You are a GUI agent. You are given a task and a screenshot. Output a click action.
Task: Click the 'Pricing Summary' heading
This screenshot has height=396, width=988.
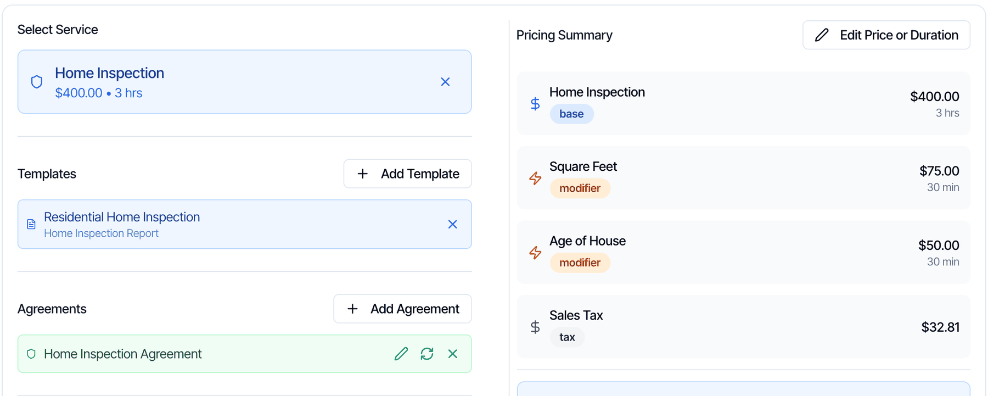(564, 35)
